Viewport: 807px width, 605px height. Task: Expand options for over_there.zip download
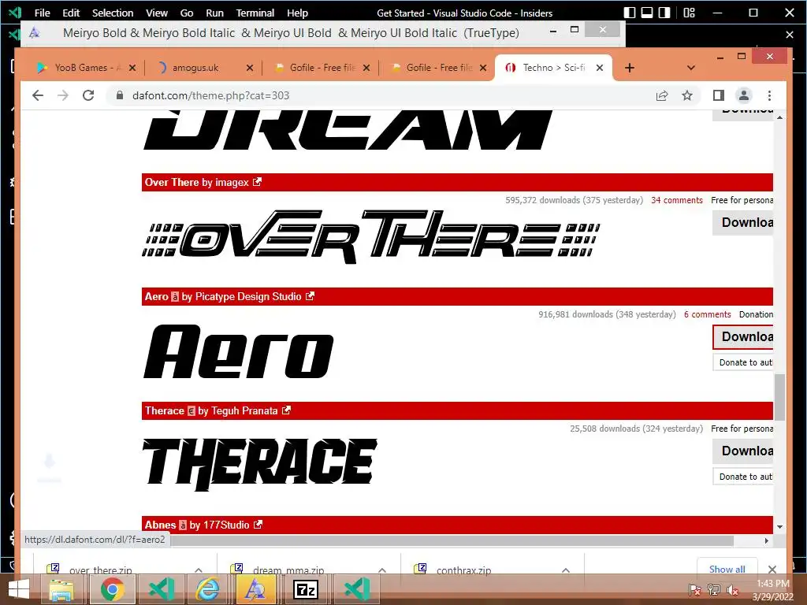[x=198, y=570]
